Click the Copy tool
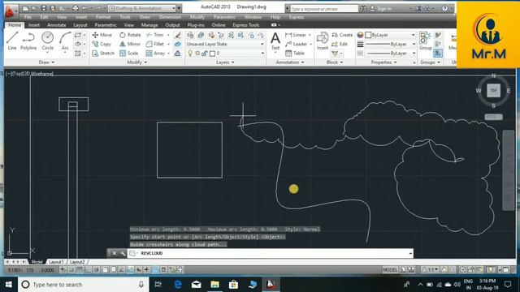Screen dimensions: 520x292 (x=102, y=44)
